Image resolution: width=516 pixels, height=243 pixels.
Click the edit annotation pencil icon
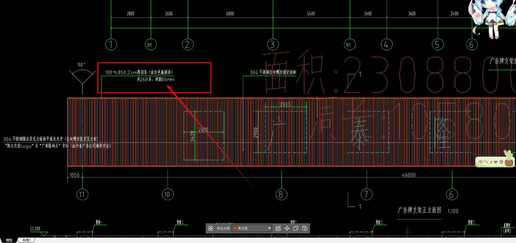278,228
